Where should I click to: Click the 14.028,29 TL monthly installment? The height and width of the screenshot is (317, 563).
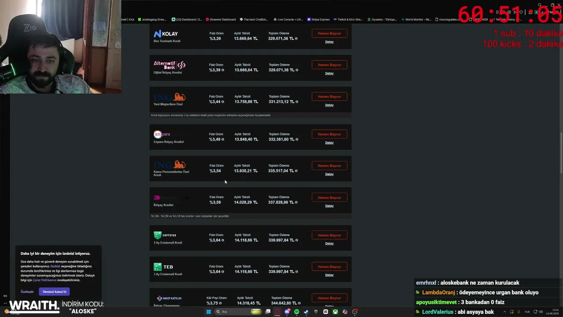pyautogui.click(x=246, y=203)
